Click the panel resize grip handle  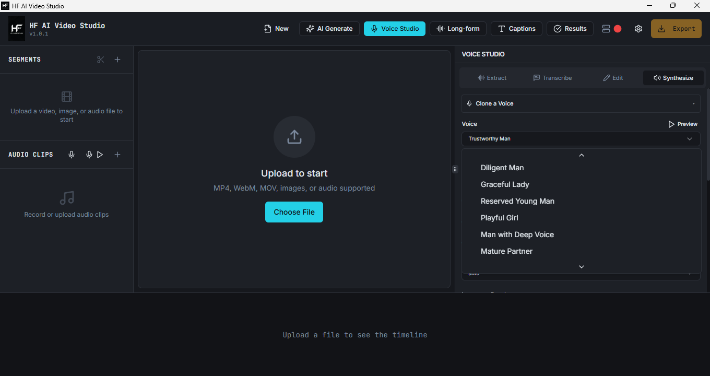click(x=455, y=169)
